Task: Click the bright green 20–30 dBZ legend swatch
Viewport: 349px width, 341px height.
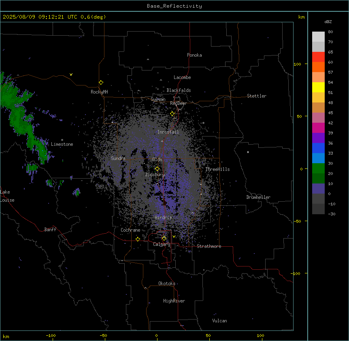Action: [x=318, y=168]
